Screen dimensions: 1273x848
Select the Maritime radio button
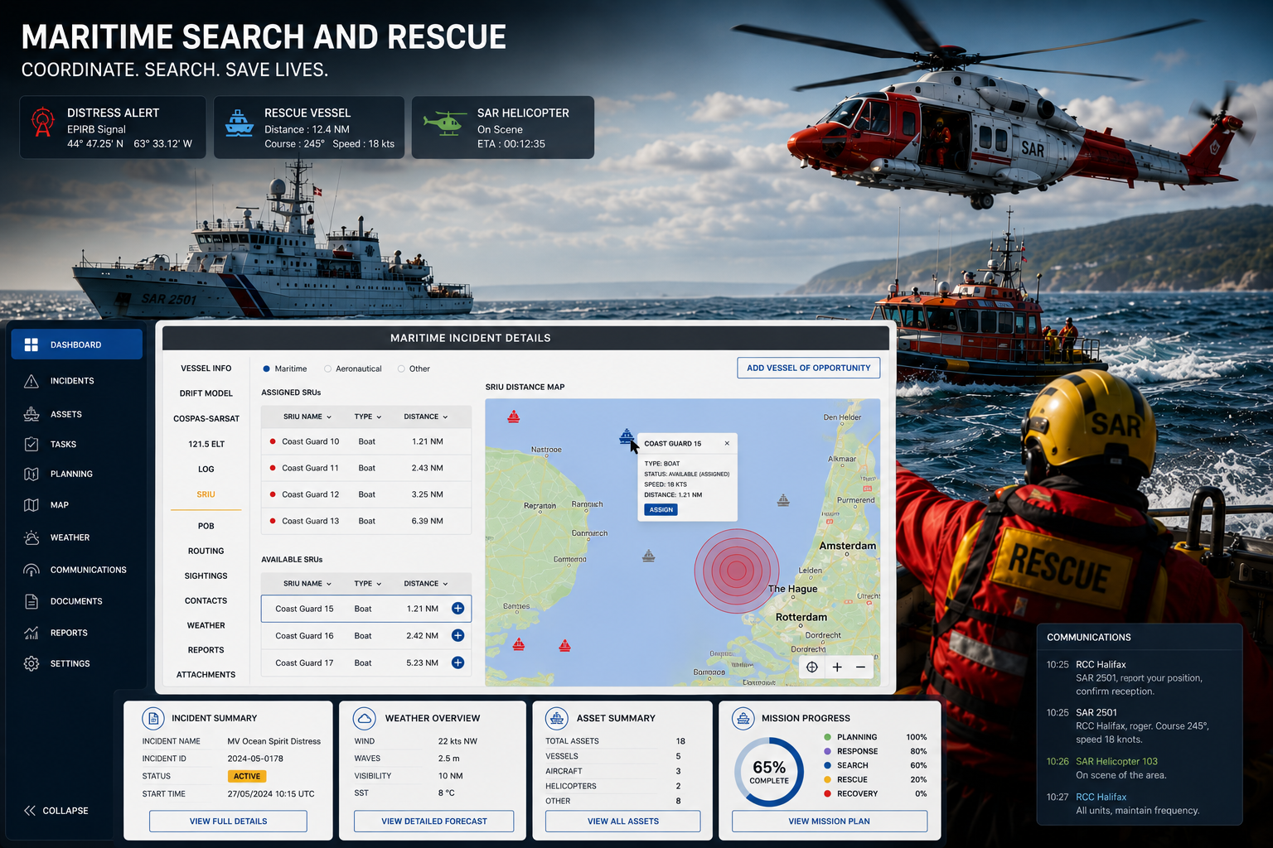point(266,369)
